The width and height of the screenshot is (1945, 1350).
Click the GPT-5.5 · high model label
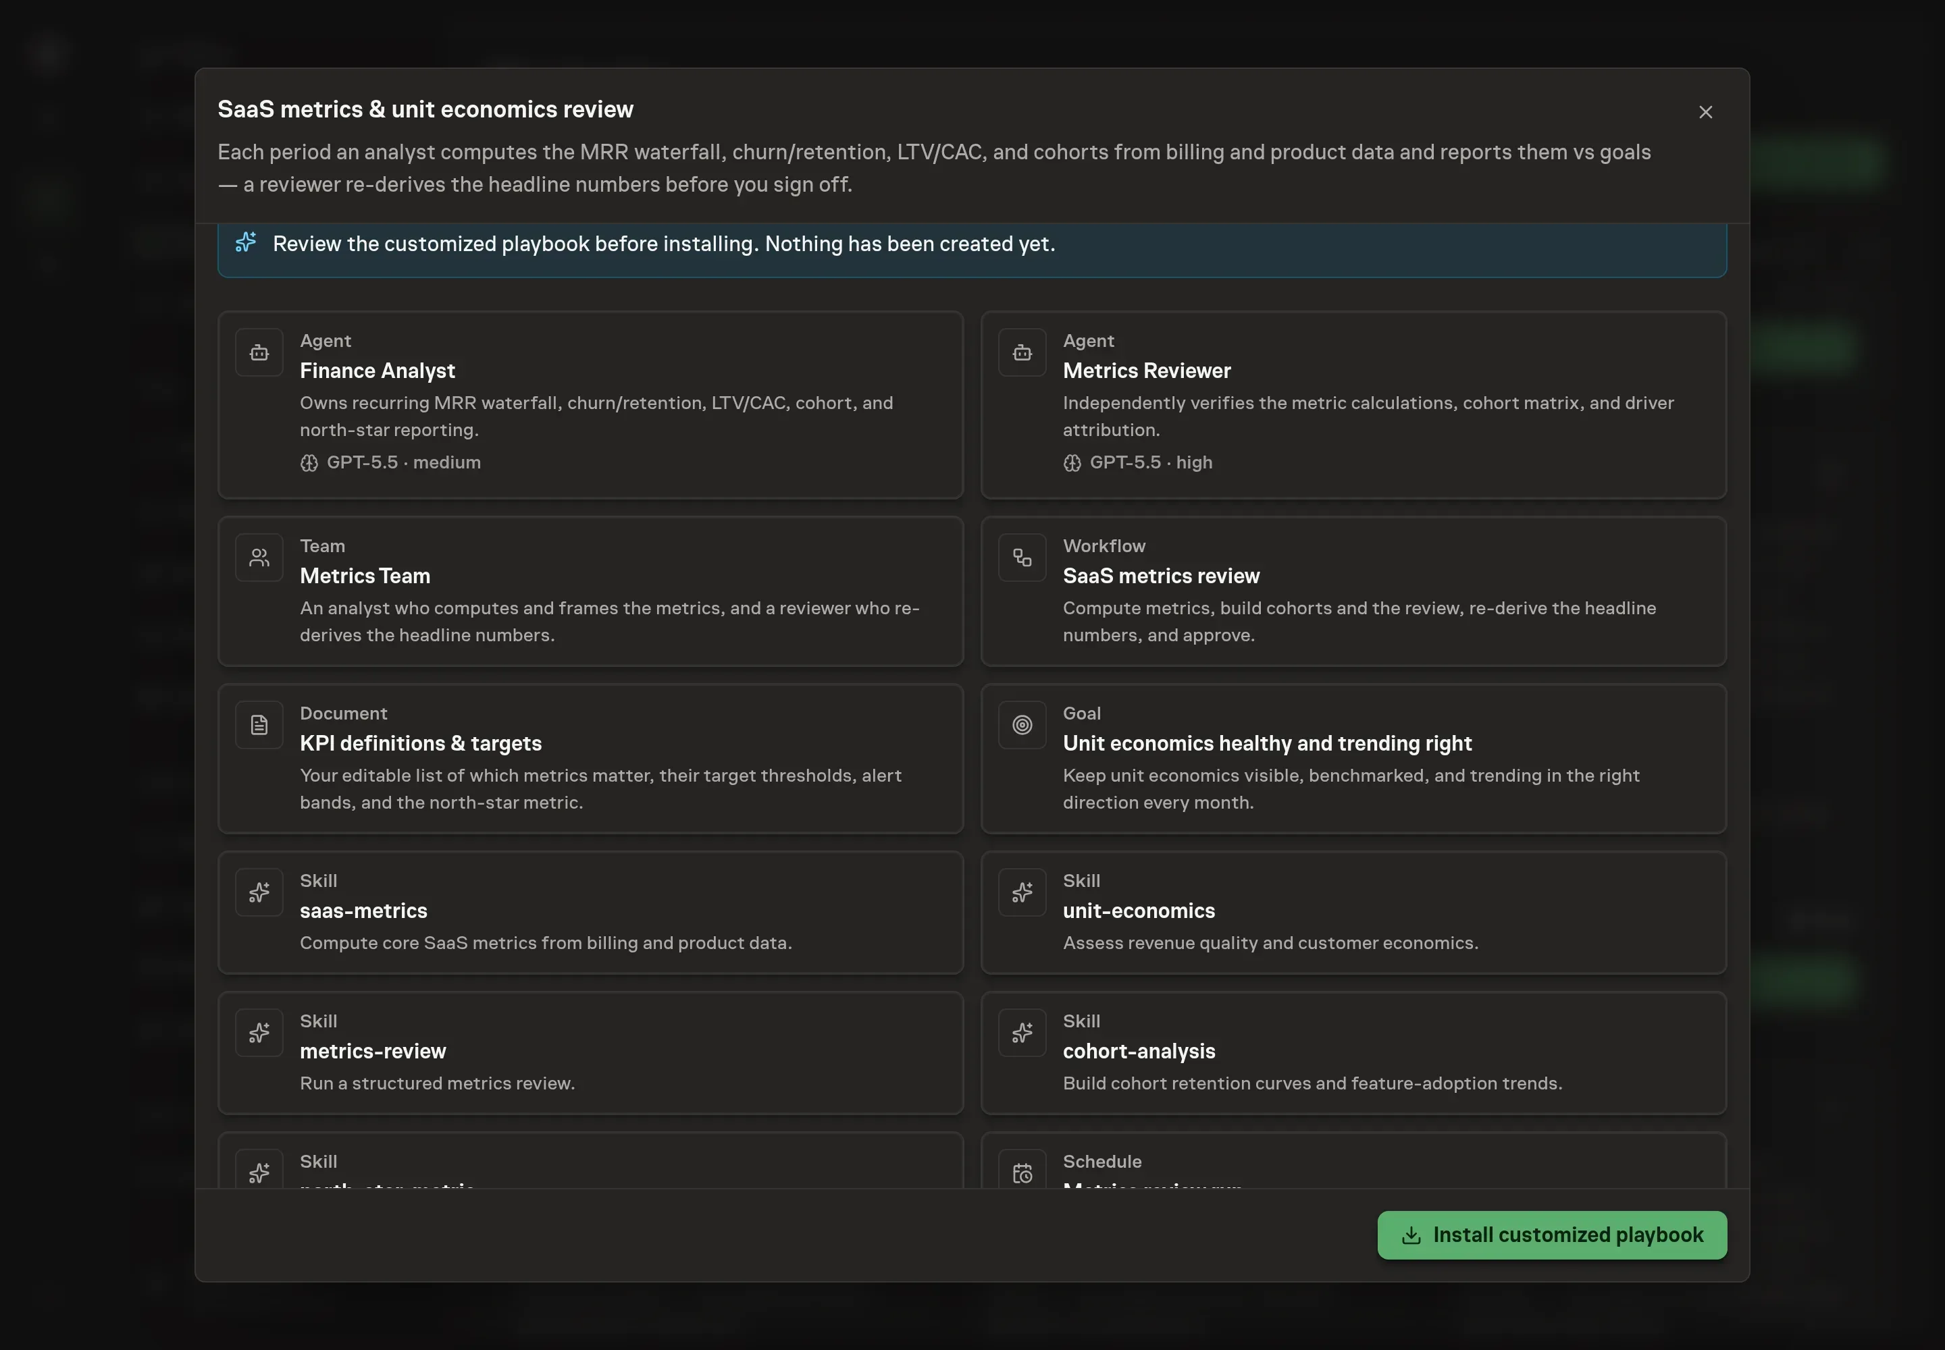(1151, 462)
